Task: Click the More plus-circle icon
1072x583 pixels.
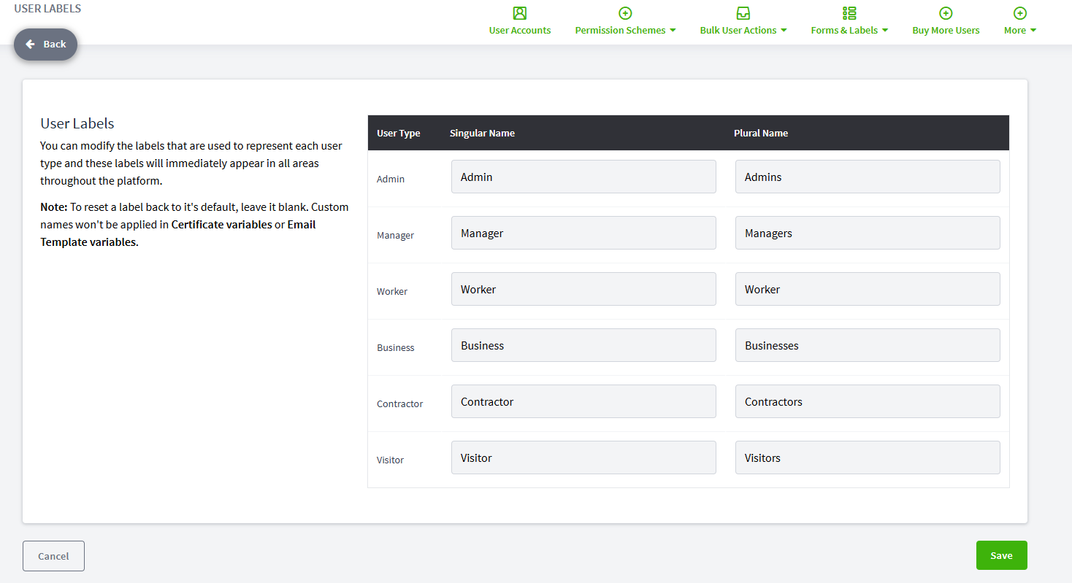Action: [x=1020, y=13]
